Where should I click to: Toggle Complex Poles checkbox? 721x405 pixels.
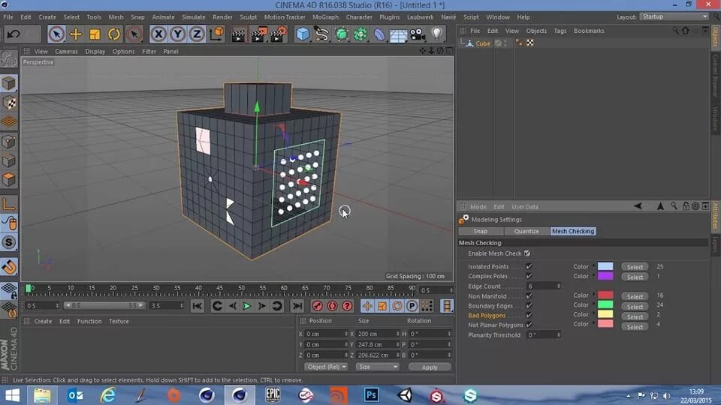529,276
